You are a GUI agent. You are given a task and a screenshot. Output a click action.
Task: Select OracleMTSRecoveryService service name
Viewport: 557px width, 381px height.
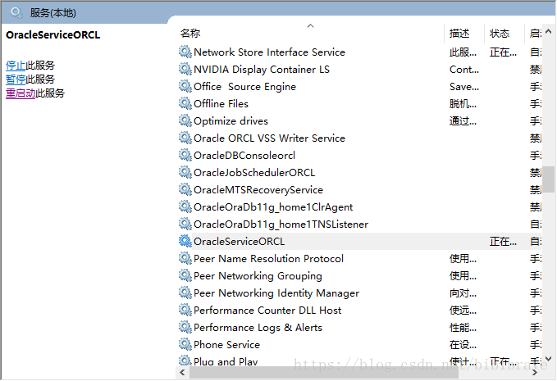pyautogui.click(x=258, y=190)
